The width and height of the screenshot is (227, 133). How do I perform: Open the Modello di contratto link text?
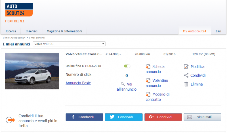[x=158, y=97]
